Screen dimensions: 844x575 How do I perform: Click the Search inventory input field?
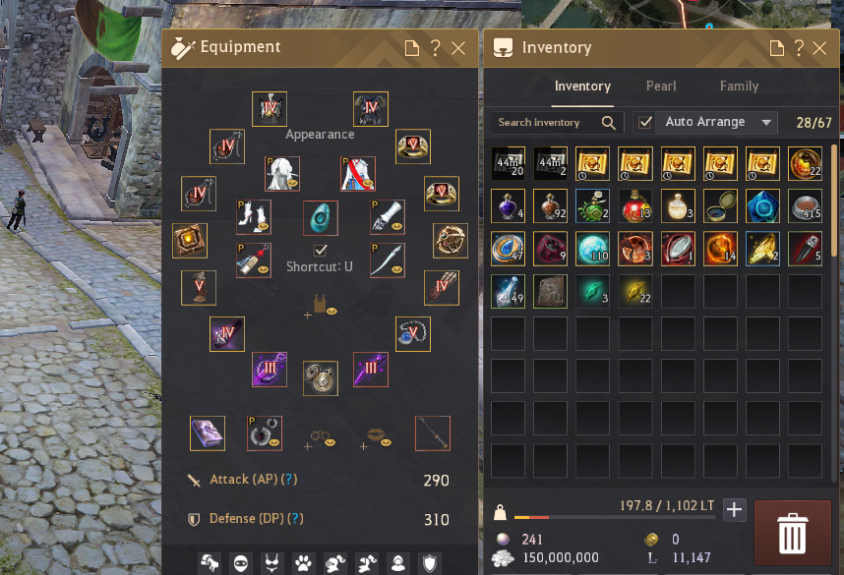tap(557, 123)
